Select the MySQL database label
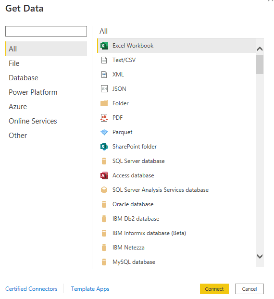The image size is (274, 299). pos(134,262)
